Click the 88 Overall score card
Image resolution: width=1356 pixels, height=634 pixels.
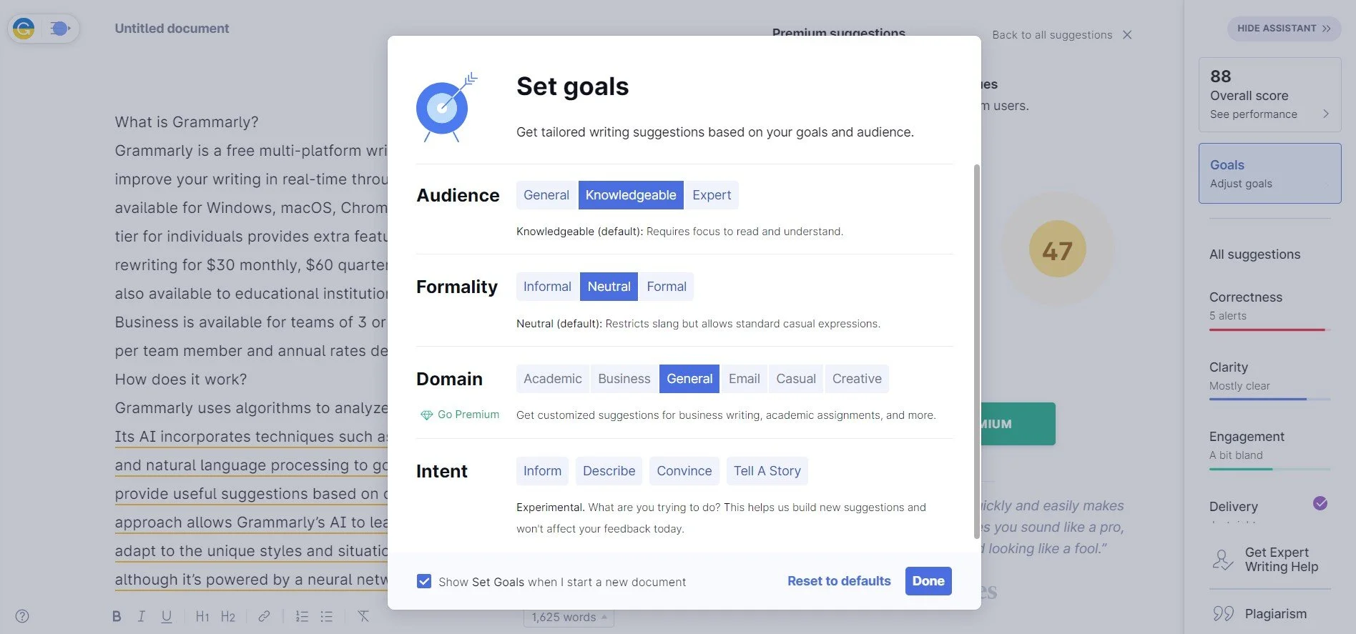pos(1269,94)
